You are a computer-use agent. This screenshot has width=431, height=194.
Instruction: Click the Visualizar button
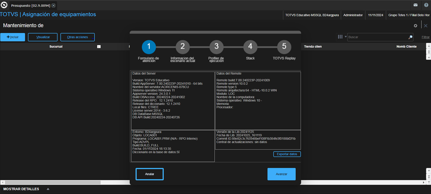pyautogui.click(x=43, y=37)
